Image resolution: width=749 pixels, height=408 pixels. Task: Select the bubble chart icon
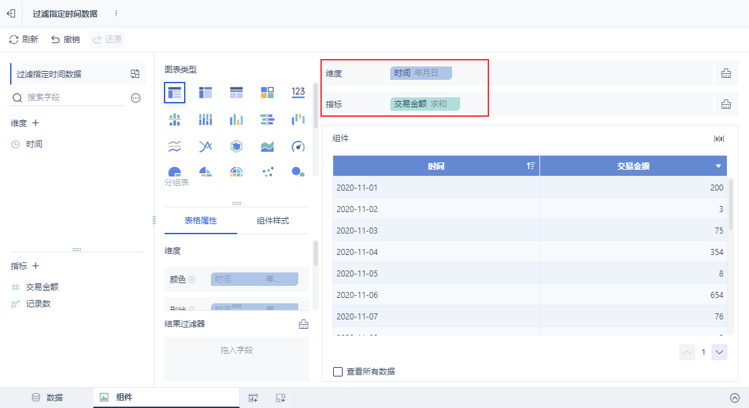click(298, 172)
